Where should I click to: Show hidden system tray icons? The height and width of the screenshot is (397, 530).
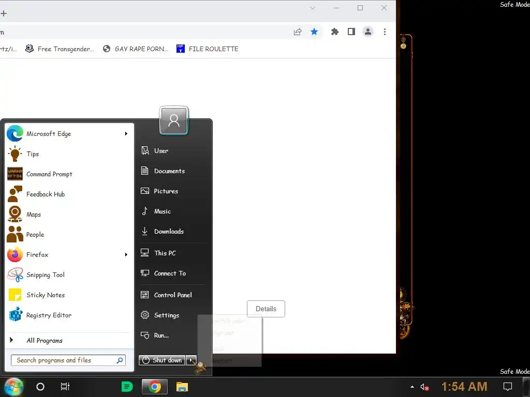pos(412,387)
